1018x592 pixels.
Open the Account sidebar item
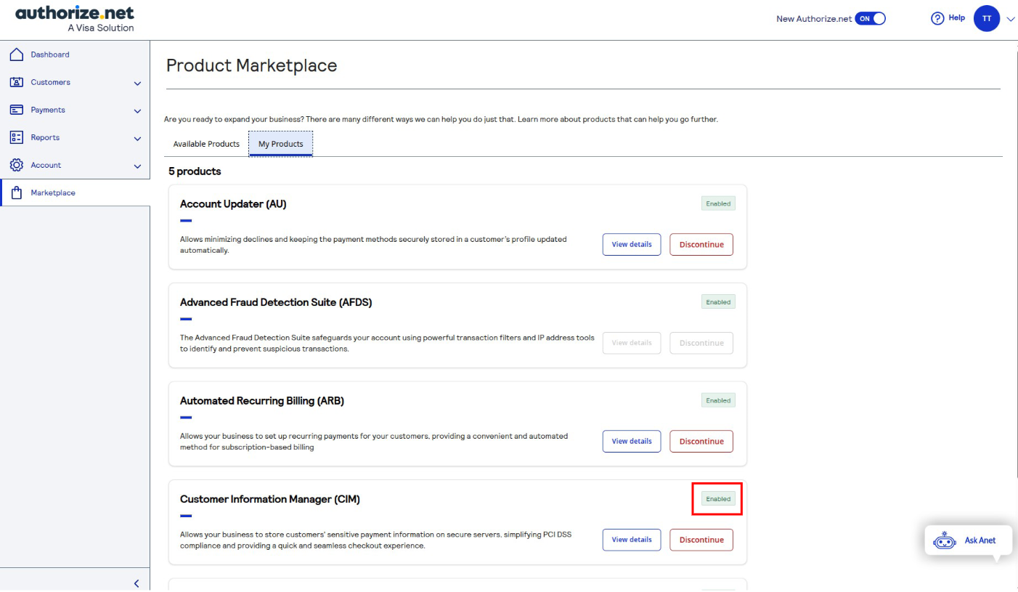click(75, 165)
